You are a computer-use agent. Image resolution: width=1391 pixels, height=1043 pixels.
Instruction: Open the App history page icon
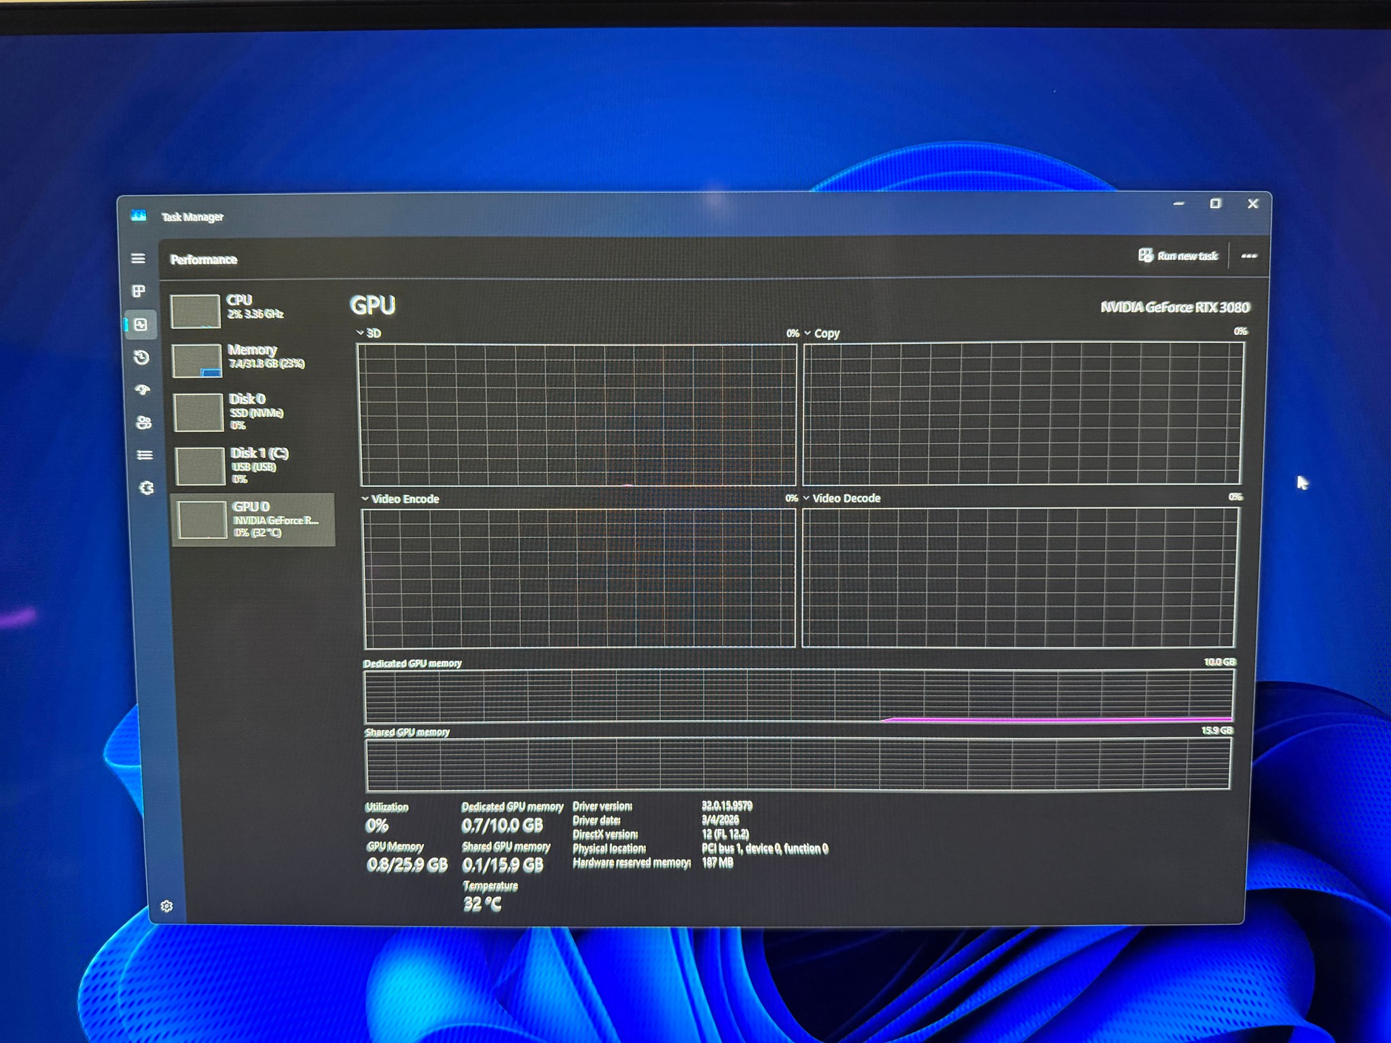click(x=141, y=357)
